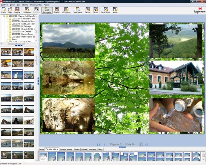206x165 pixels.
Task: Click the Abrir (open) toolbar icon
Action: tap(10, 10)
